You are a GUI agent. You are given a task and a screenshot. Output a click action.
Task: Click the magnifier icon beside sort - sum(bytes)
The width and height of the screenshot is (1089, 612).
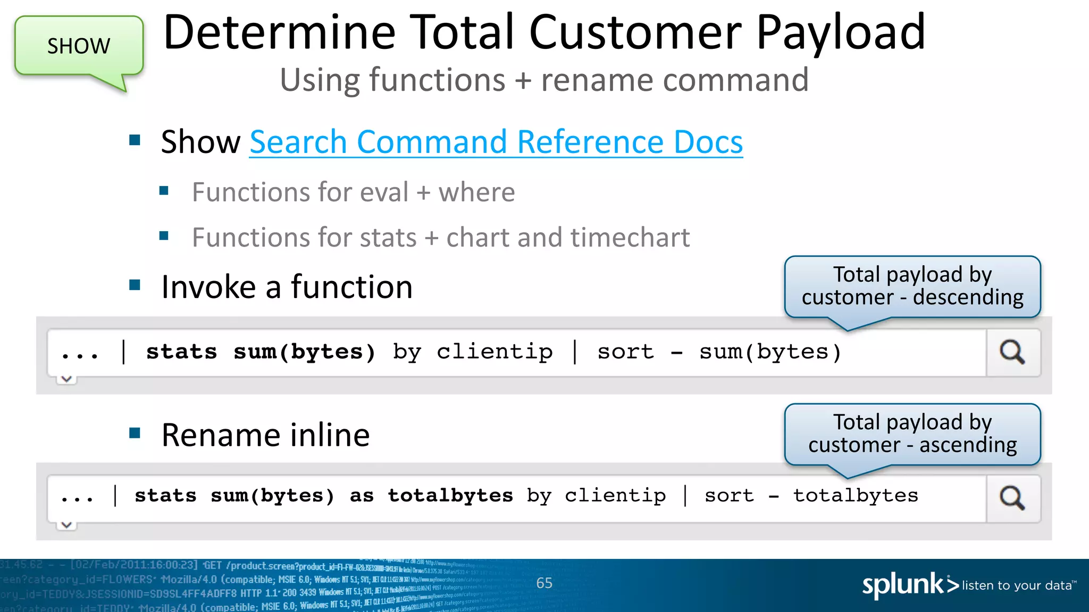[x=1013, y=352]
